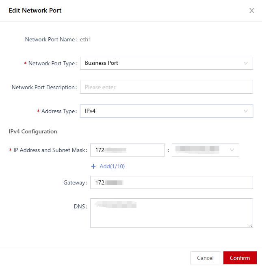Image resolution: width=262 pixels, height=268 pixels.
Task: Open the Subnet Mask dropdown
Action: coord(206,150)
